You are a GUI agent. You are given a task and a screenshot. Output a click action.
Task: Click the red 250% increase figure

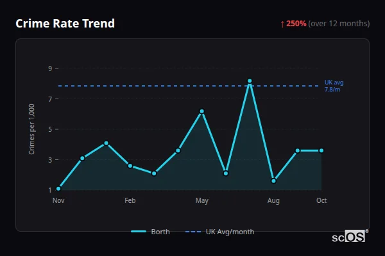coord(296,24)
